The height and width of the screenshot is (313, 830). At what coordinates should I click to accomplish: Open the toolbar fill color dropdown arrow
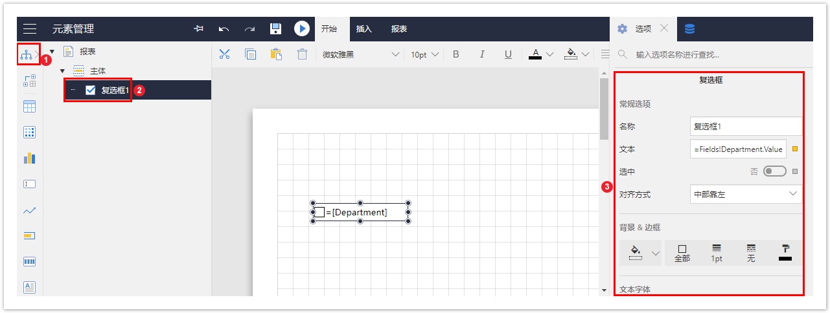[x=586, y=54]
